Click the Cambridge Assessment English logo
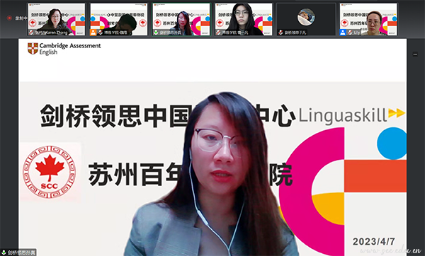Image resolution: width=425 pixels, height=256 pixels. pos(64,49)
